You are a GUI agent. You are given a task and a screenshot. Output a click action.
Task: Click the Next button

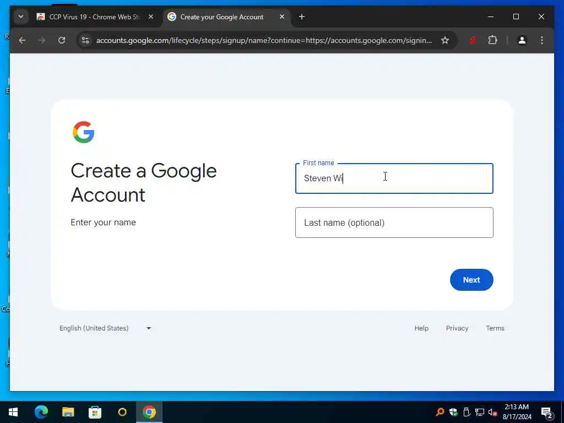[471, 280]
